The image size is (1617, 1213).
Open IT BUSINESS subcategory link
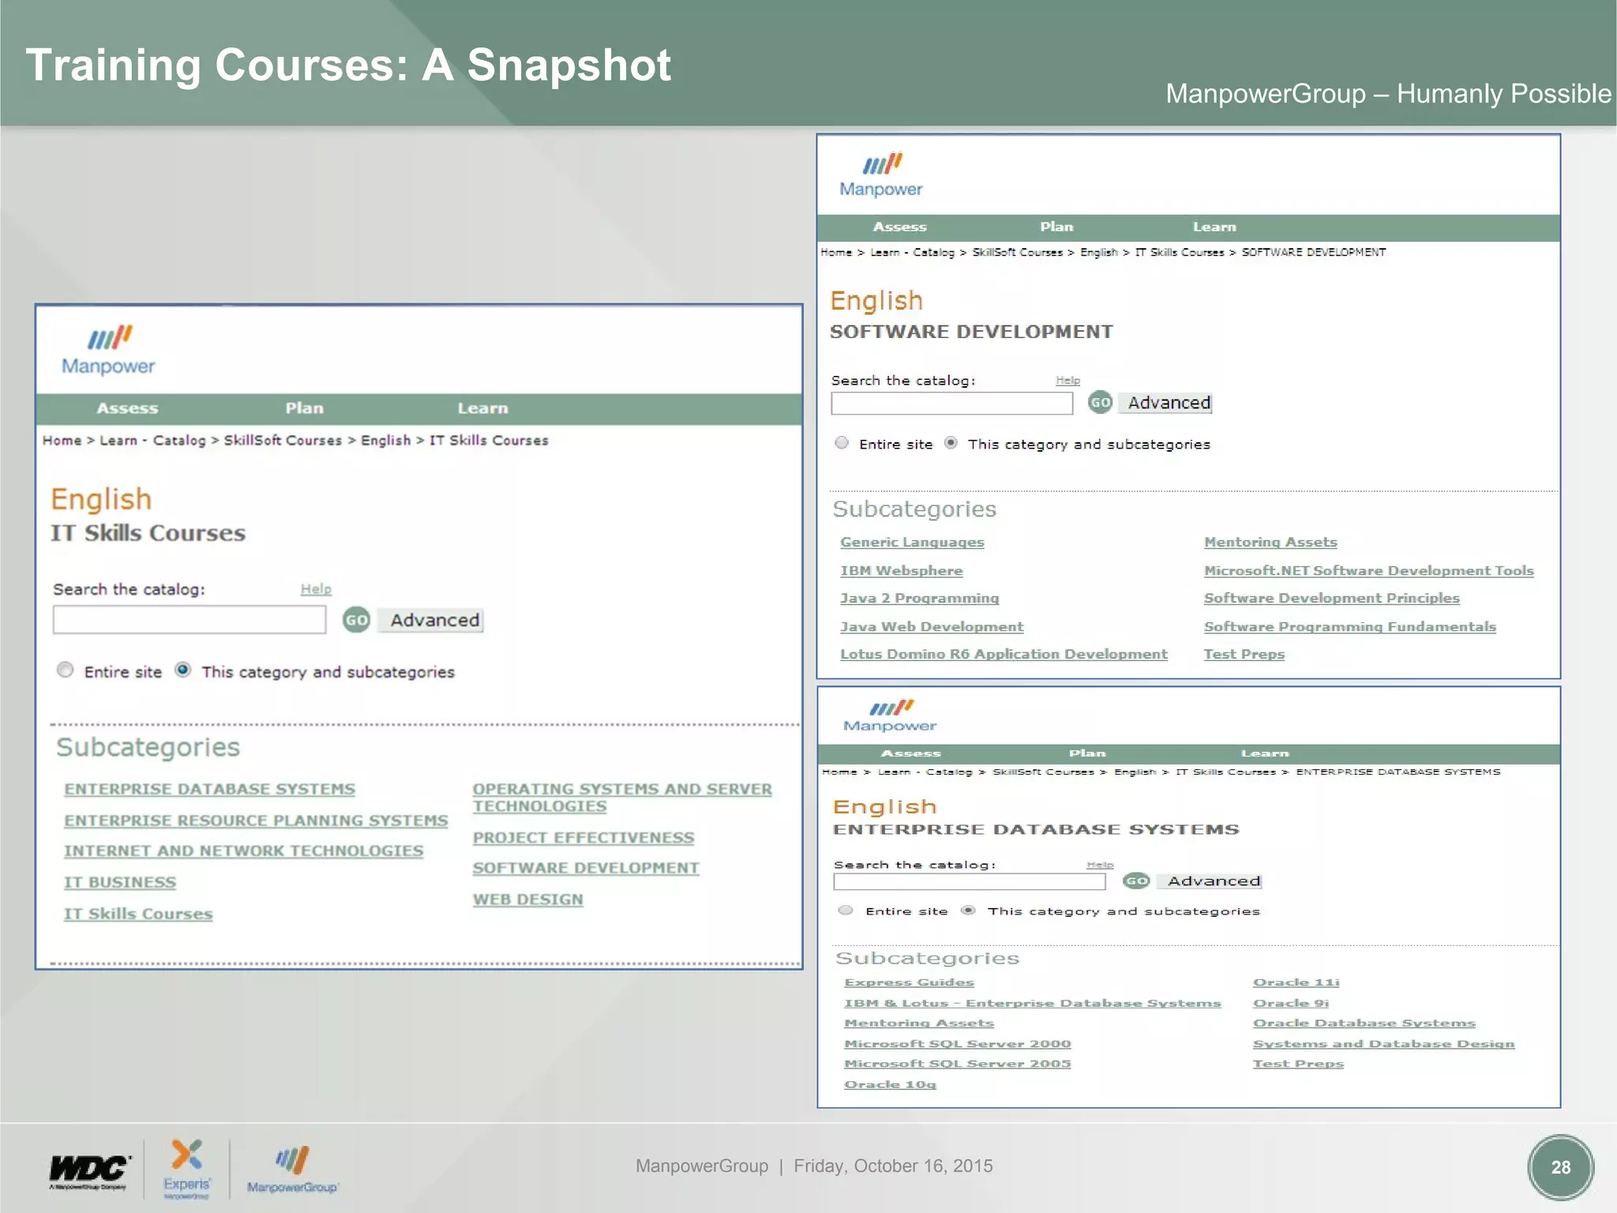[120, 882]
